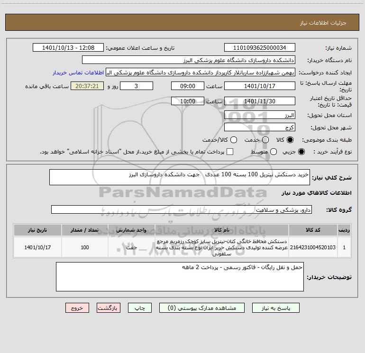Select the جزیی purchase type radio
The height and width of the screenshot is (353, 365).
tap(301, 152)
